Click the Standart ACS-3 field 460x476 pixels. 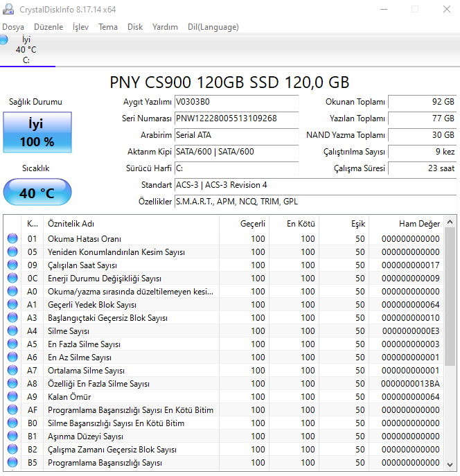[316, 185]
